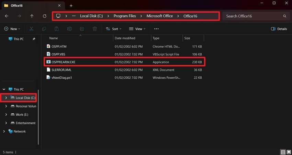The width and height of the screenshot is (292, 155).
Task: Select the OSPP.VBS file name
Action: 58,54
